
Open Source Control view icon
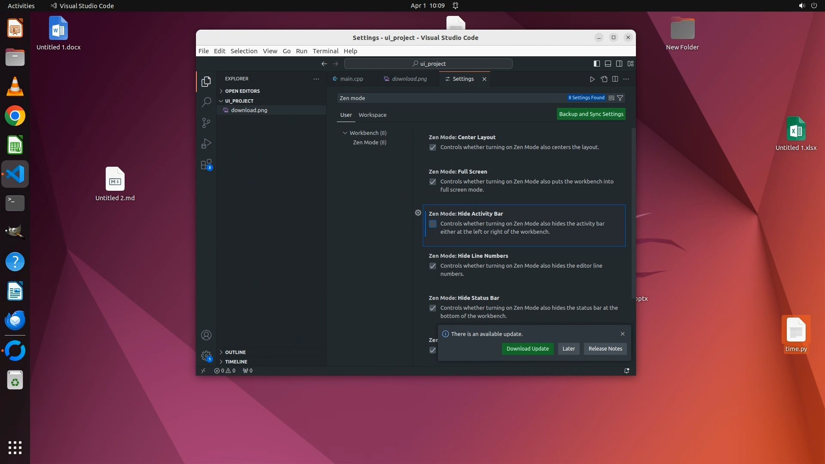(206, 123)
